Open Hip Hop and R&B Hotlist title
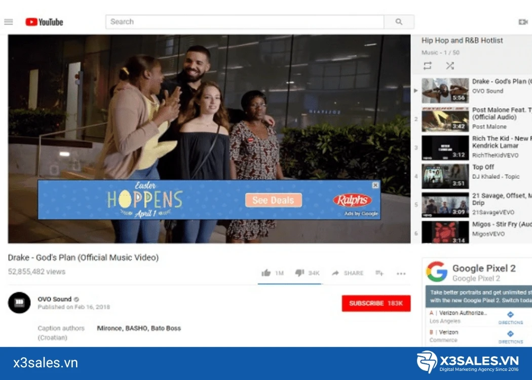532x380 pixels. [462, 41]
